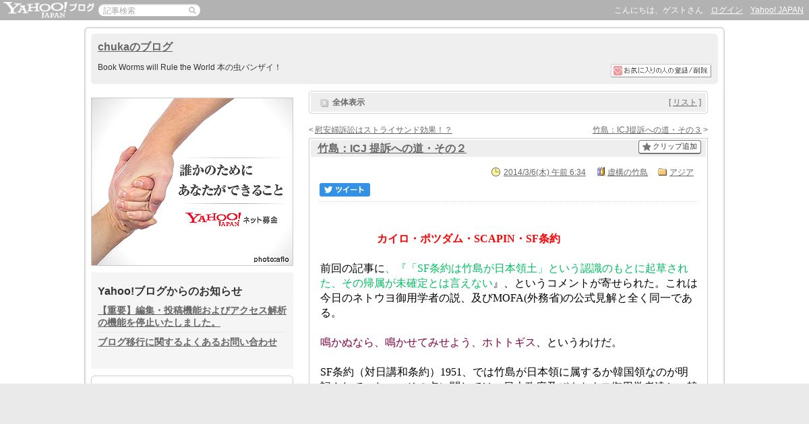This screenshot has width=809, height=424.
Task: Click the green quoted SF条約 text
Action: tap(506, 275)
